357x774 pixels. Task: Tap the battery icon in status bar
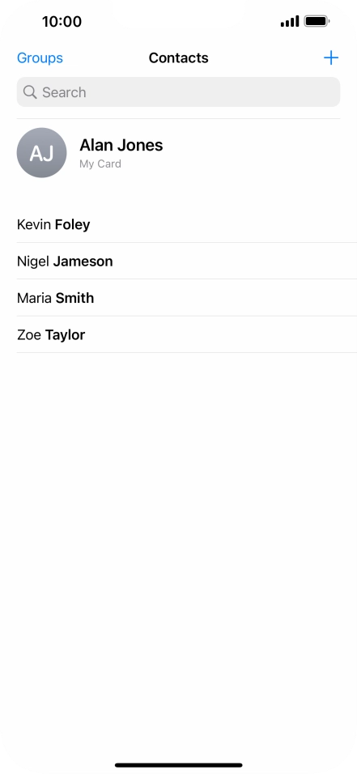[317, 21]
